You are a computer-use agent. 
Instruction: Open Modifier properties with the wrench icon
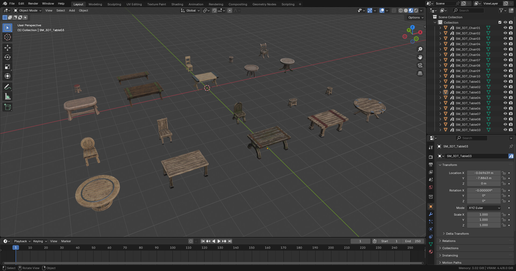[431, 214]
